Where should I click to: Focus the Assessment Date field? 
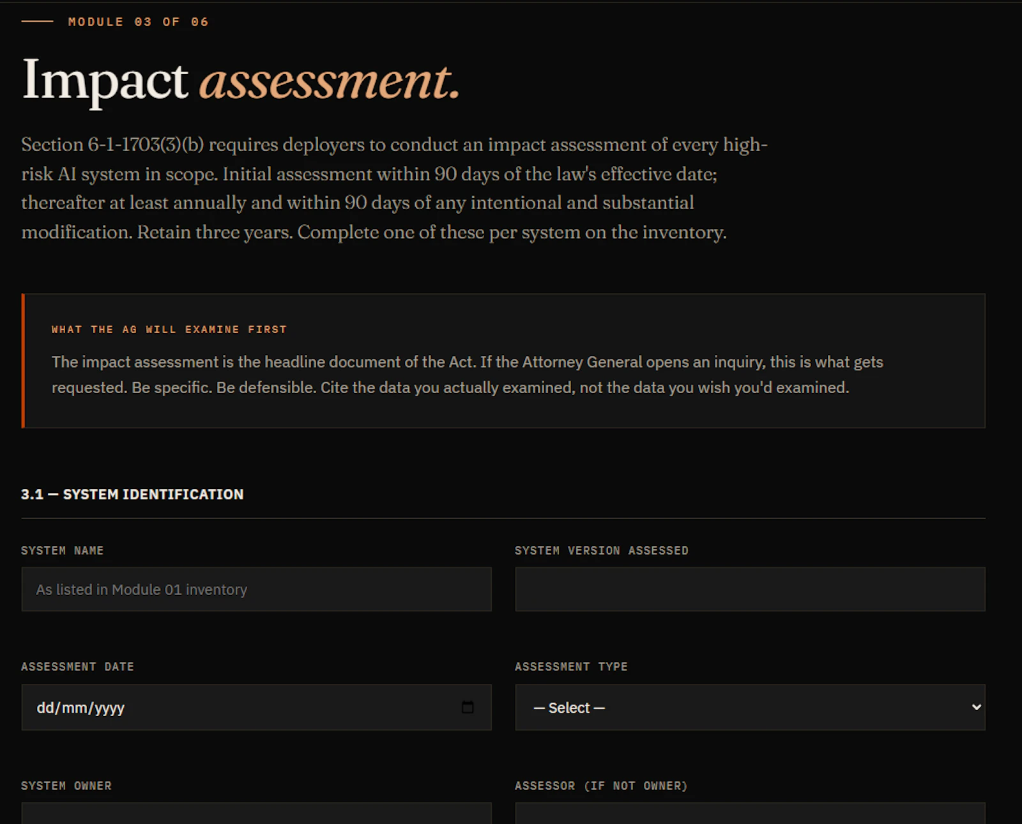point(256,707)
